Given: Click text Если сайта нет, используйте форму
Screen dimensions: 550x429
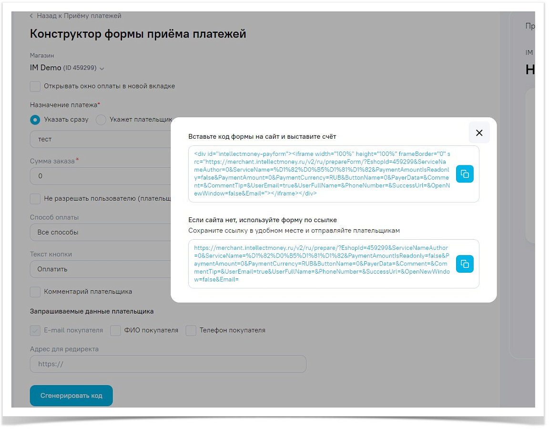Looking at the screenshot, I should (263, 220).
